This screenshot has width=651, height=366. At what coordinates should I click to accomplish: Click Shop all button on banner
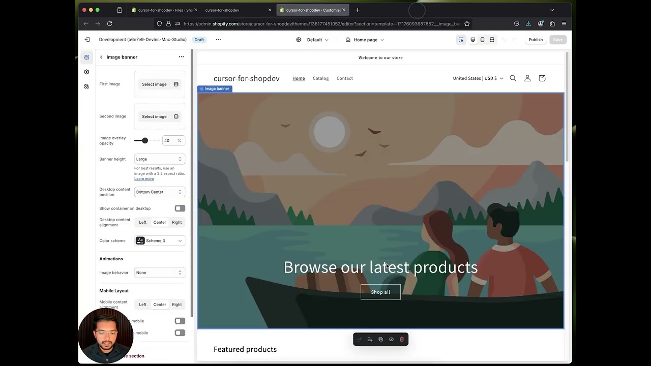coord(380,292)
